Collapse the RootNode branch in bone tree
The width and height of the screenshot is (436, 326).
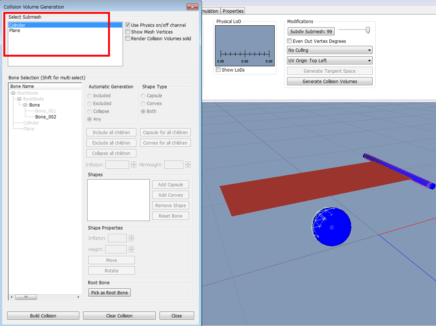tap(14, 93)
